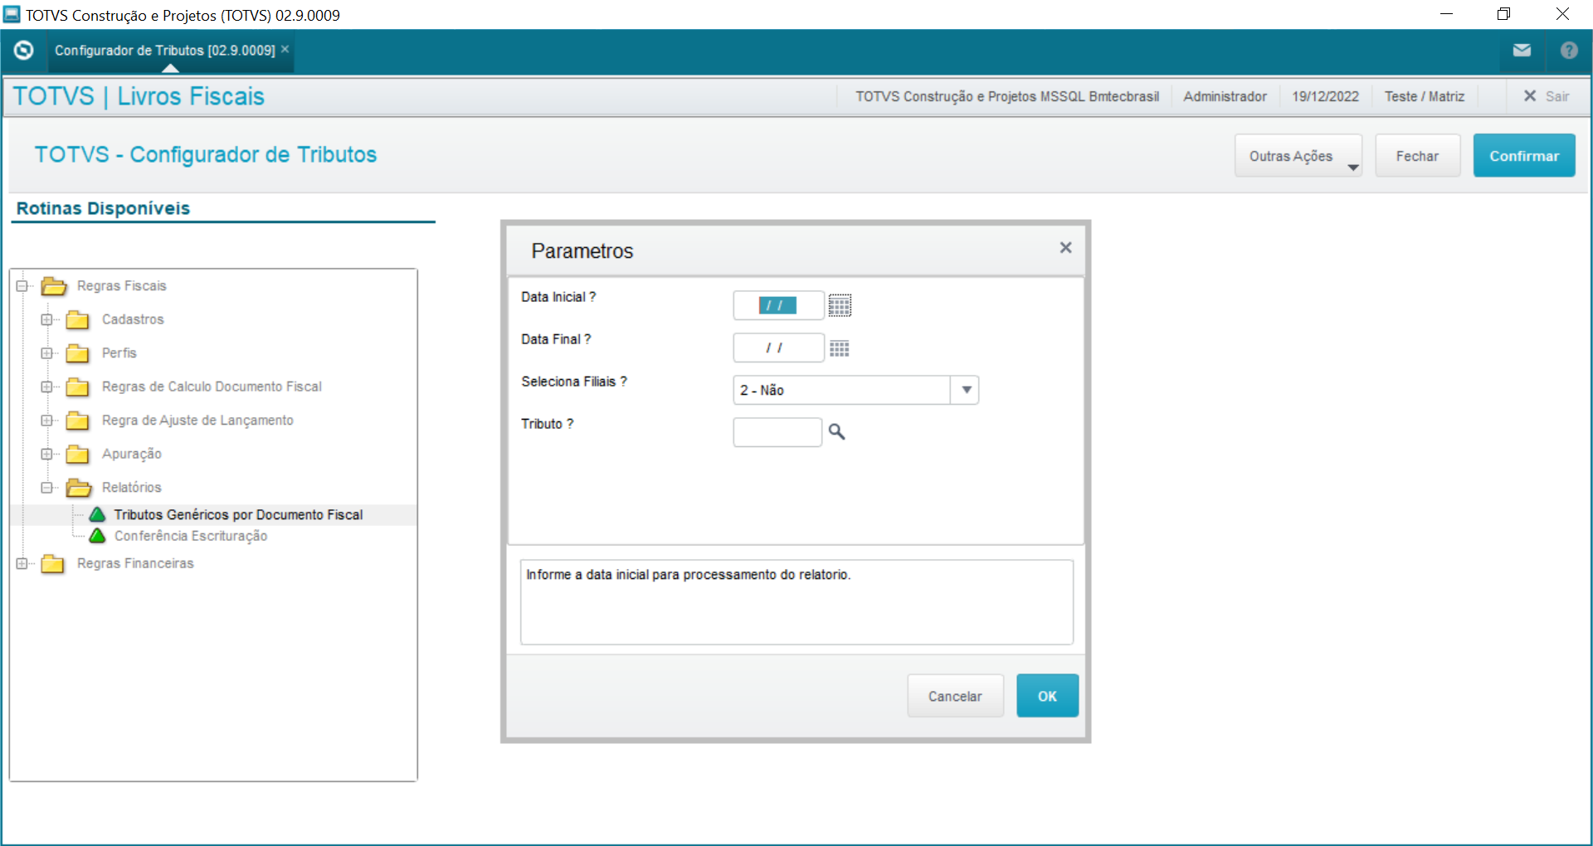1593x846 pixels.
Task: Click the Relatórios tree item label
Action: 131,488
